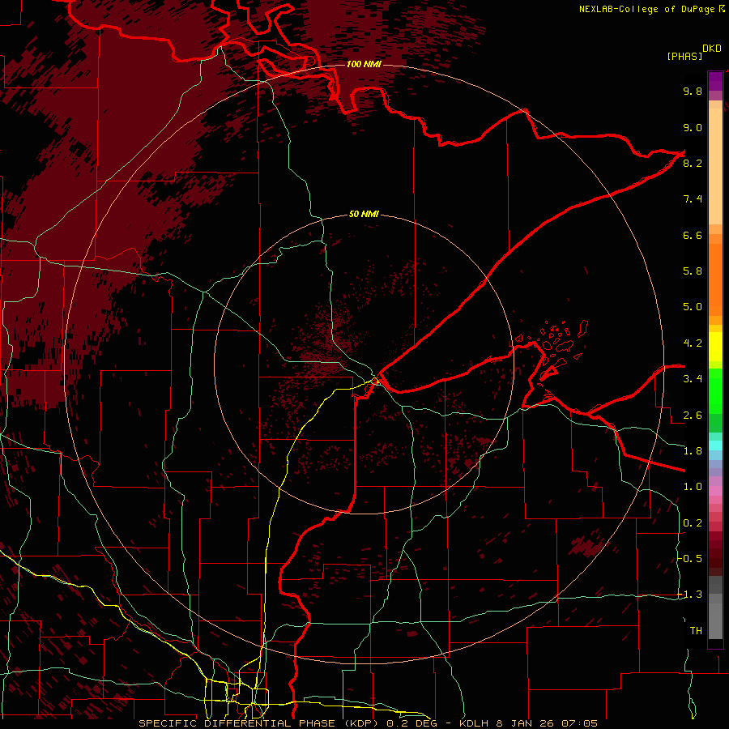729x729 pixels.
Task: Click the 5.8 scale value
Action: [693, 271]
